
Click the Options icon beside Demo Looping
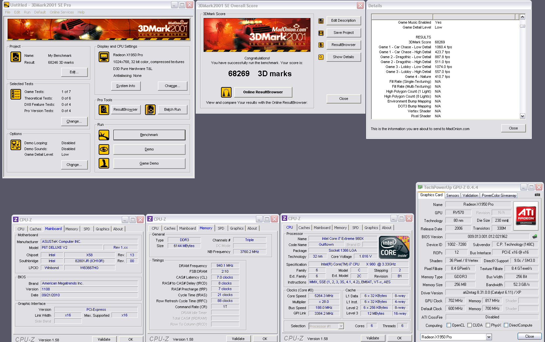[15, 145]
